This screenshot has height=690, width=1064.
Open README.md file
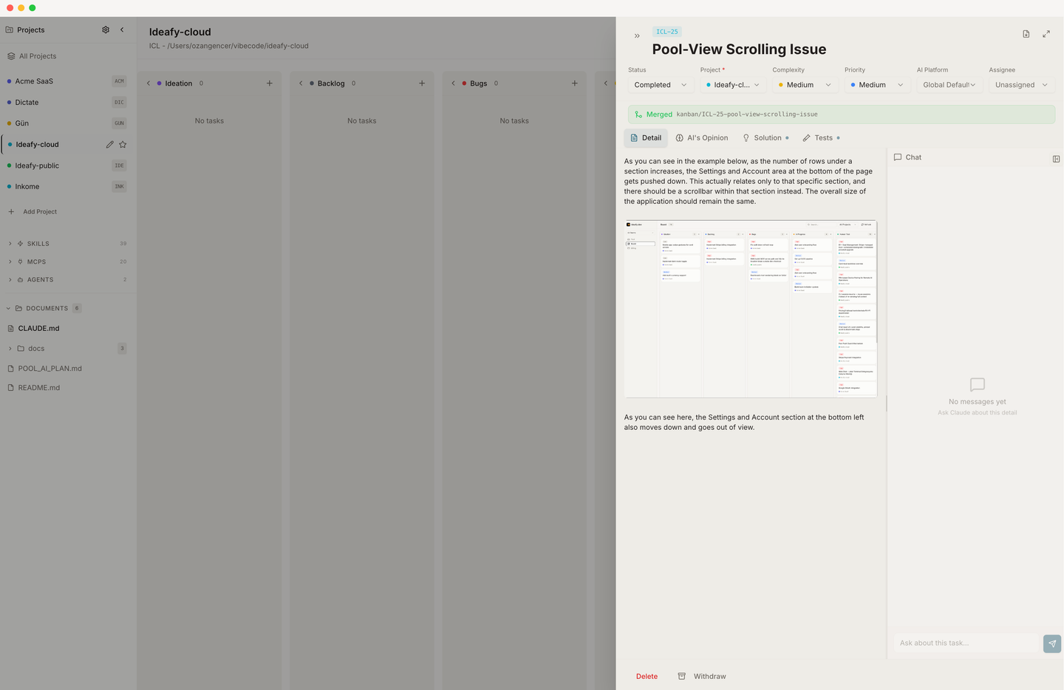pos(38,388)
